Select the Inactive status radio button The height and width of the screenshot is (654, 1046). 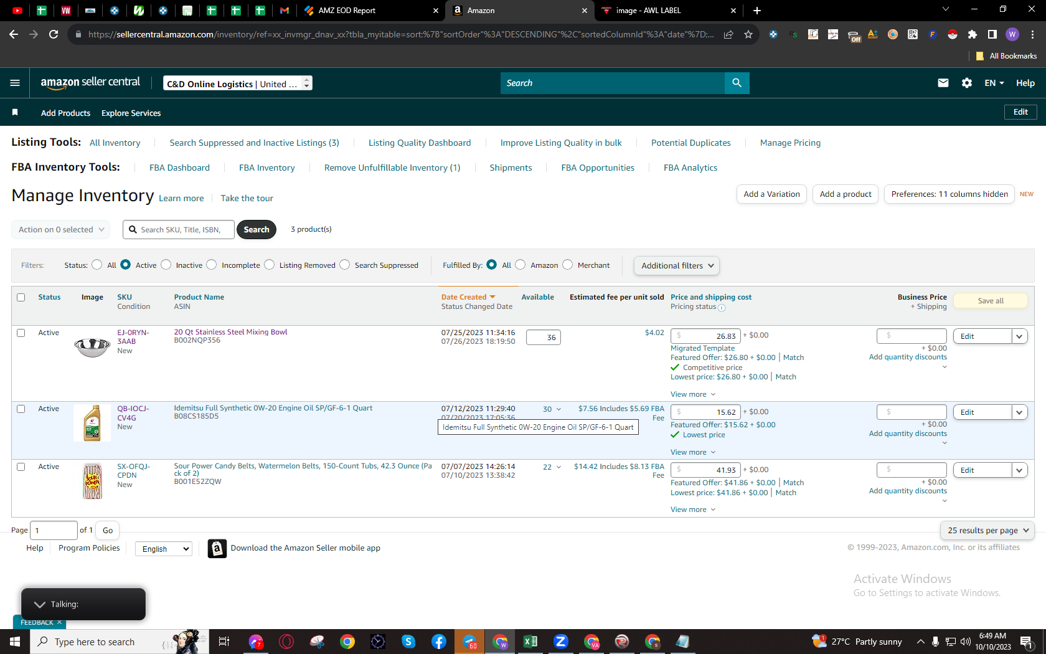click(x=166, y=265)
